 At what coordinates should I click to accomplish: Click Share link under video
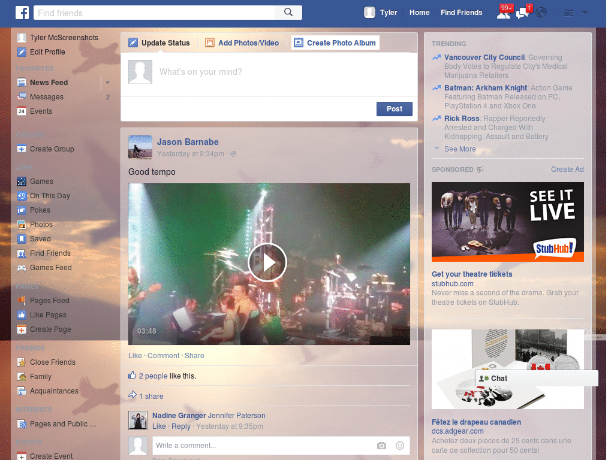(194, 356)
